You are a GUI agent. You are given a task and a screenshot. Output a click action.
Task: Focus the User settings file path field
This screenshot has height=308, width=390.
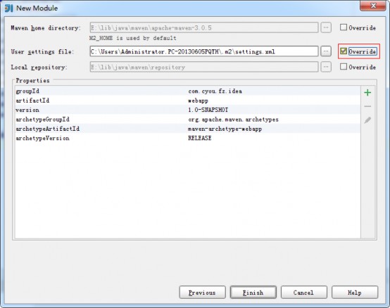click(204, 51)
